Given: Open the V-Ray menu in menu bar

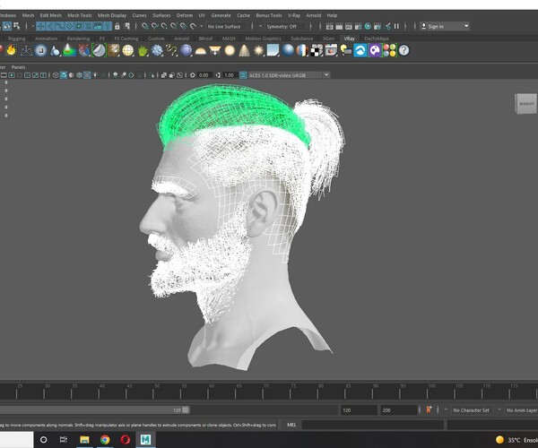Looking at the screenshot, I should (294, 15).
